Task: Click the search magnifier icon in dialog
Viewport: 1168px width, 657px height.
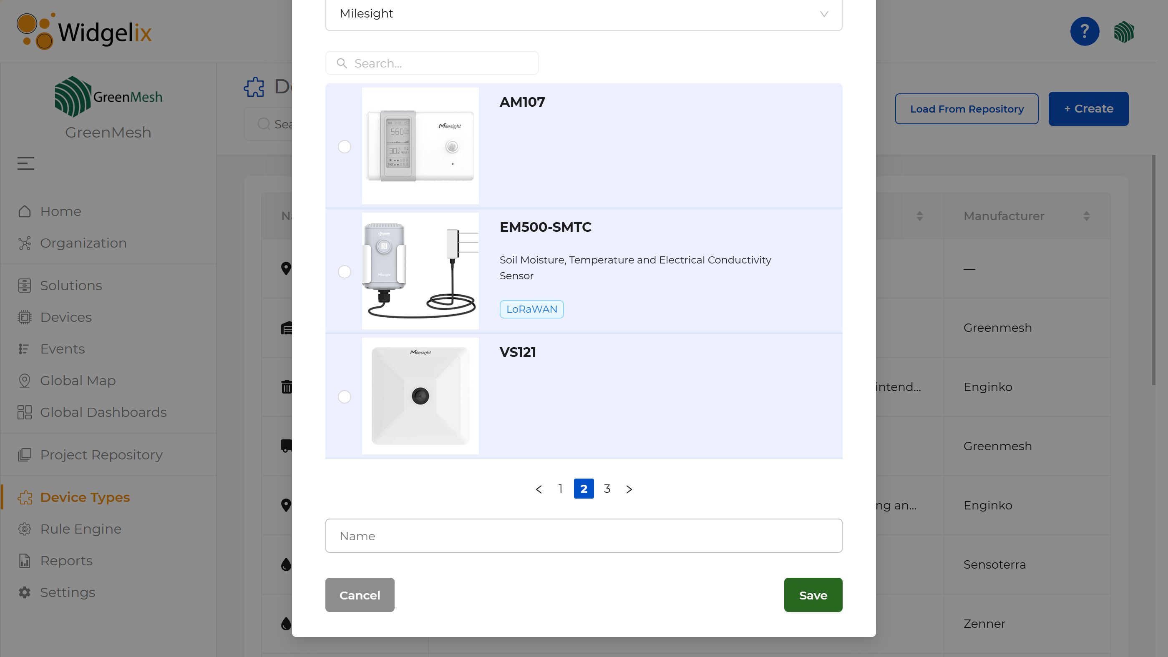Action: [342, 63]
